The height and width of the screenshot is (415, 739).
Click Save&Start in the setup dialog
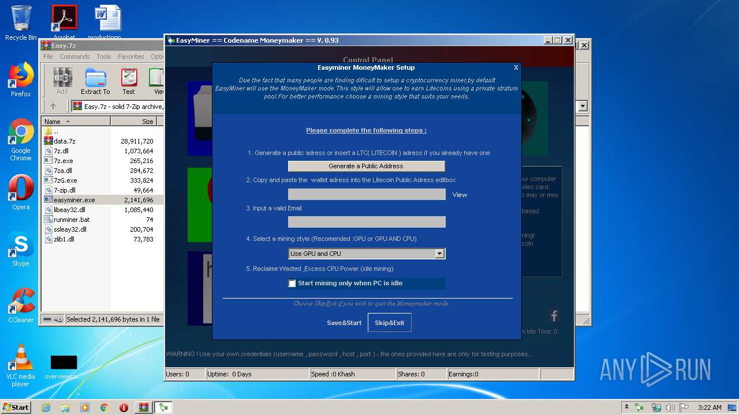pyautogui.click(x=344, y=323)
